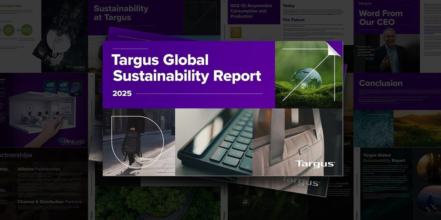The height and width of the screenshot is (220, 441).
Task: Click the Targus wordmark above Word From Our CEO
Action: coord(366,3)
